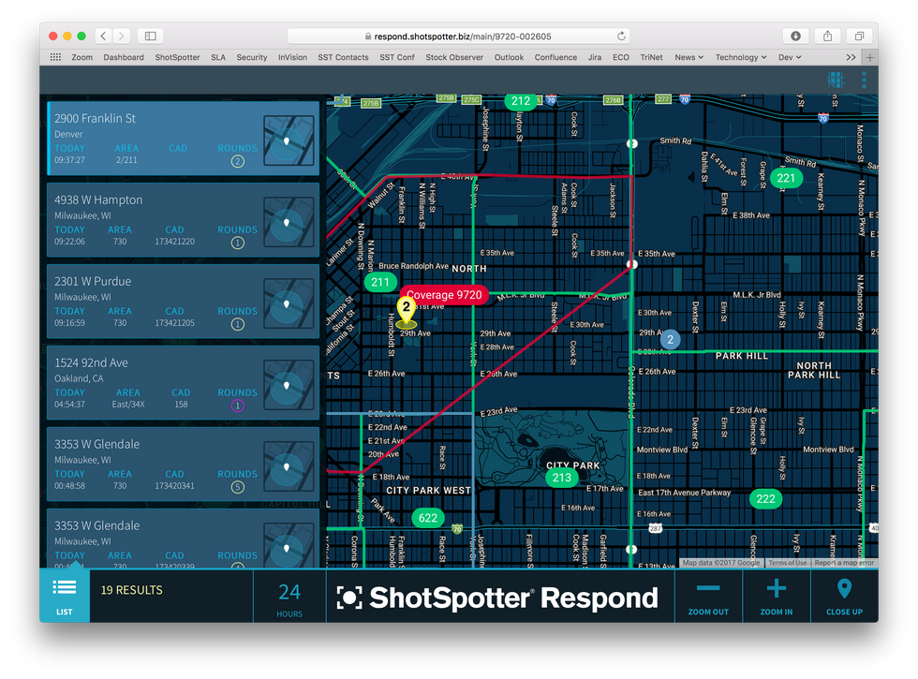
Task: Click the ShotSpotter grid icon in the header
Action: point(836,80)
